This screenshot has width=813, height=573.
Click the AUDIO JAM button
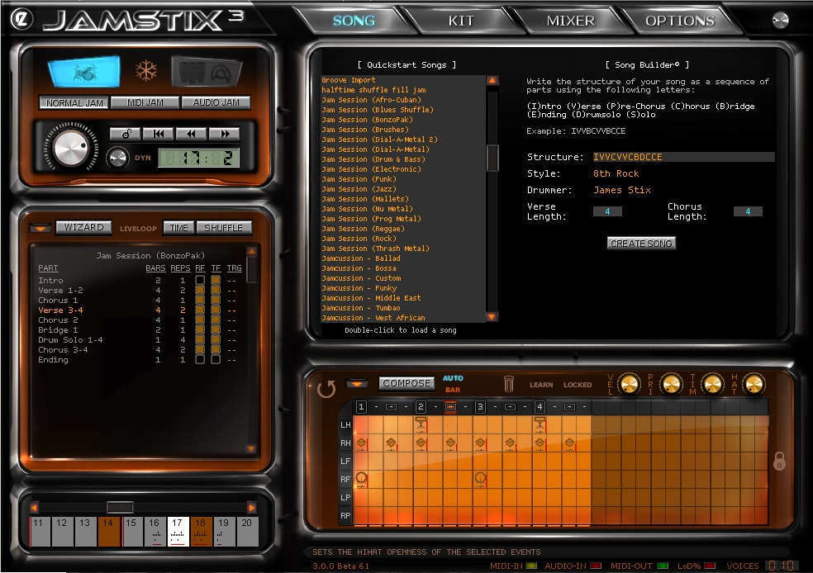pyautogui.click(x=216, y=102)
